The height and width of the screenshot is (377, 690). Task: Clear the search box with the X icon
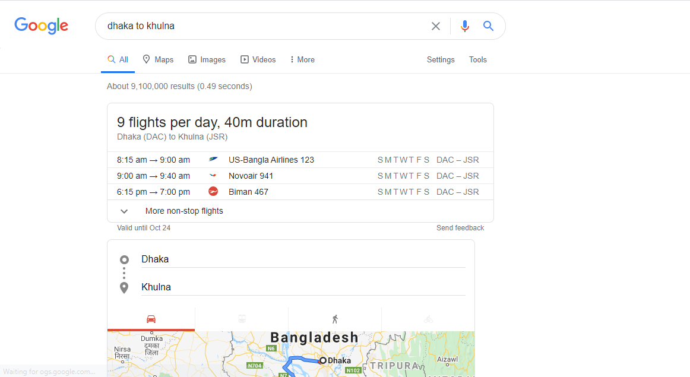coord(436,26)
